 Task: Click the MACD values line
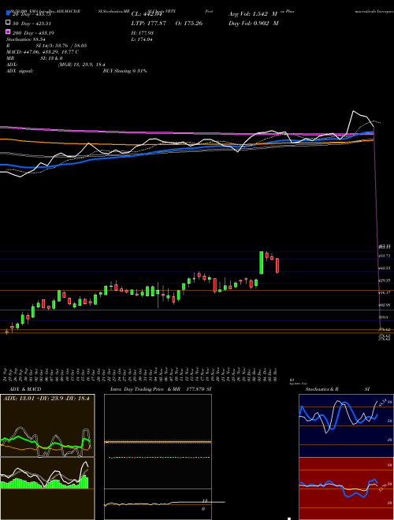[43, 52]
